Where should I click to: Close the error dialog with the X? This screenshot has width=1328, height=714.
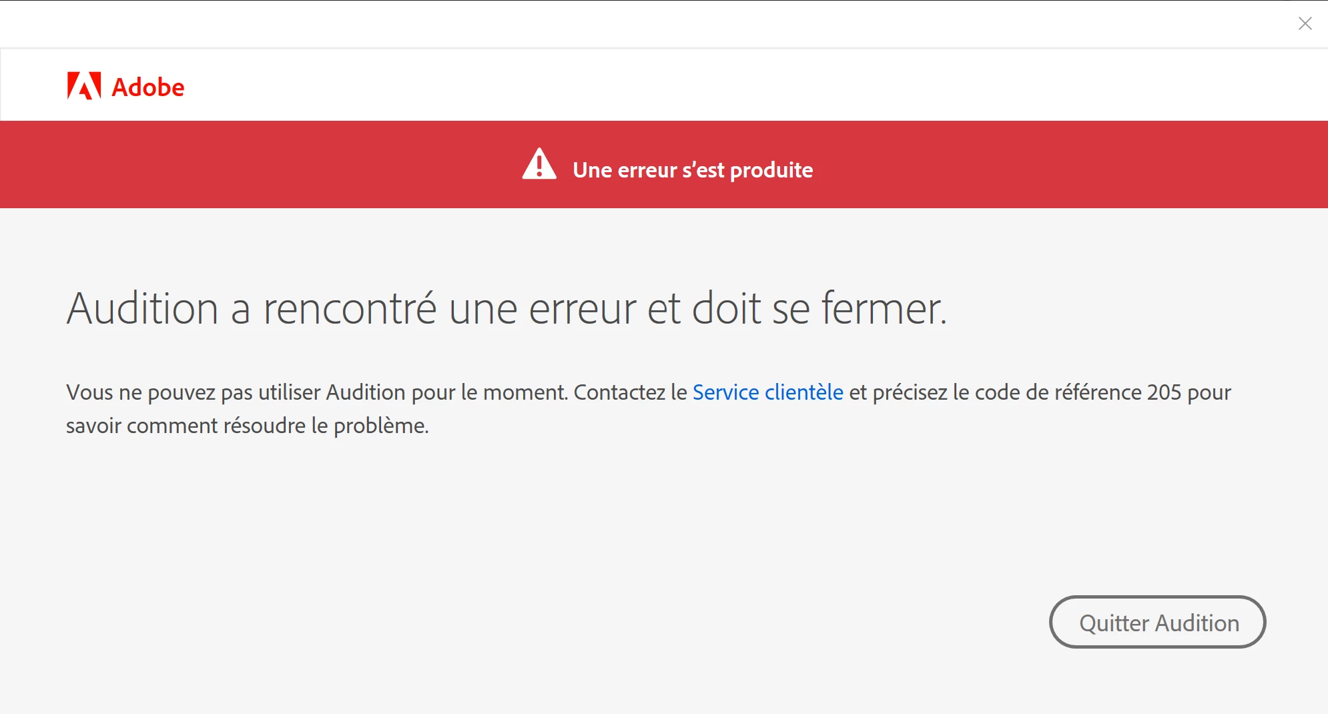pos(1305,23)
